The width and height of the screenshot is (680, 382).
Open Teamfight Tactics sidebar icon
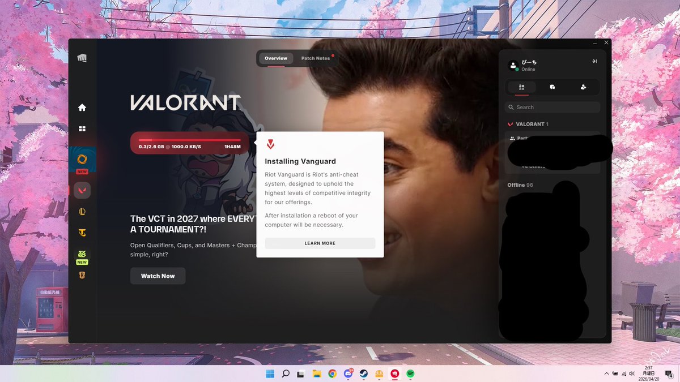82,233
